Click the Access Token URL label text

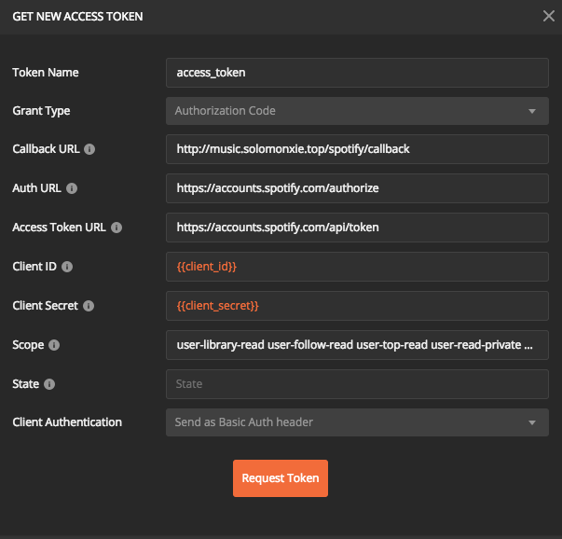(59, 228)
